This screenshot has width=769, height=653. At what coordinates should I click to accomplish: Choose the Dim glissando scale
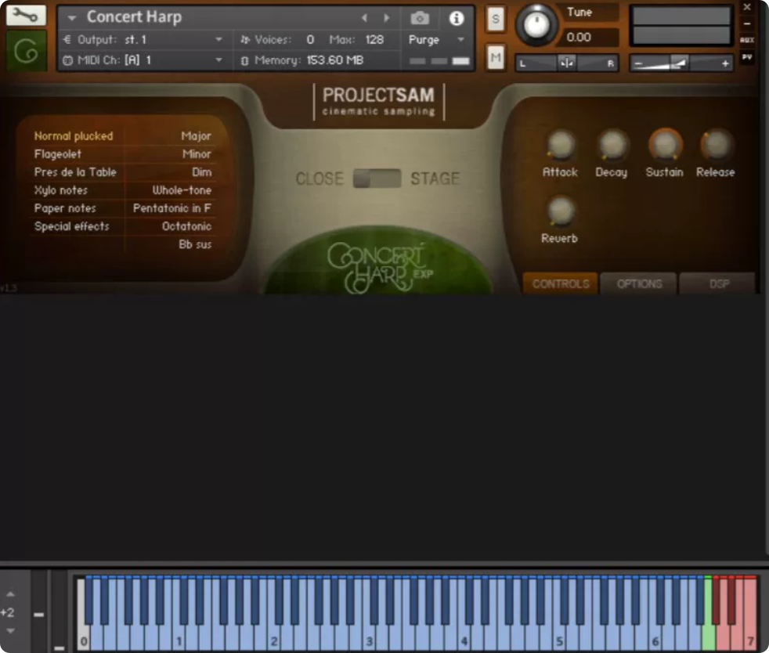click(x=201, y=172)
